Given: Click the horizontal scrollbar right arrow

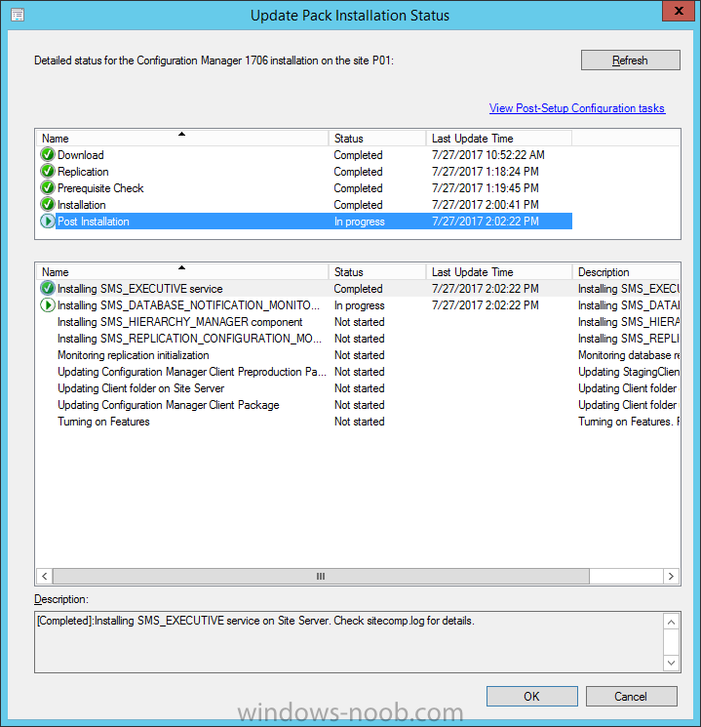Looking at the screenshot, I should click(x=672, y=577).
